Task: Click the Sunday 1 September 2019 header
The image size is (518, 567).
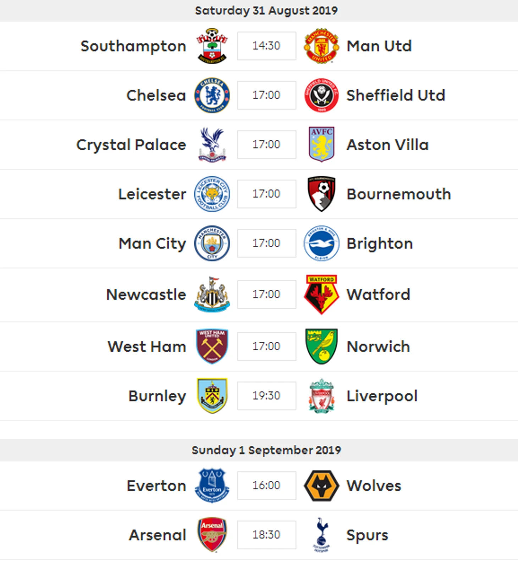Action: [x=266, y=450]
